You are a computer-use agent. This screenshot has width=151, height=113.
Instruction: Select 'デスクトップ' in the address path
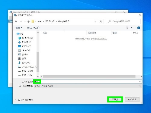tap(50, 21)
